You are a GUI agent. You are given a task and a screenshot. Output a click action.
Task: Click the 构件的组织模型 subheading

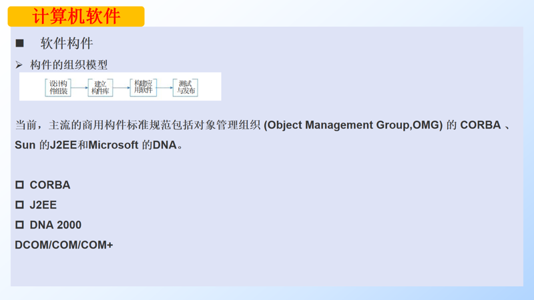tap(69, 65)
